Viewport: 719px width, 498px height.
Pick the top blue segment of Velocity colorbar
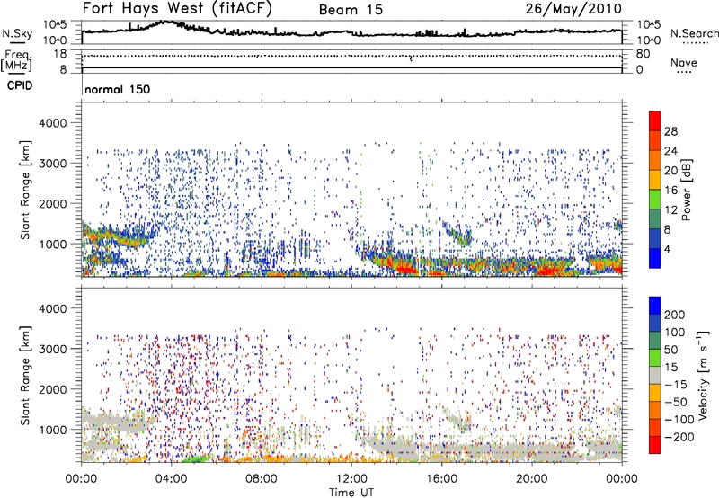click(x=655, y=305)
